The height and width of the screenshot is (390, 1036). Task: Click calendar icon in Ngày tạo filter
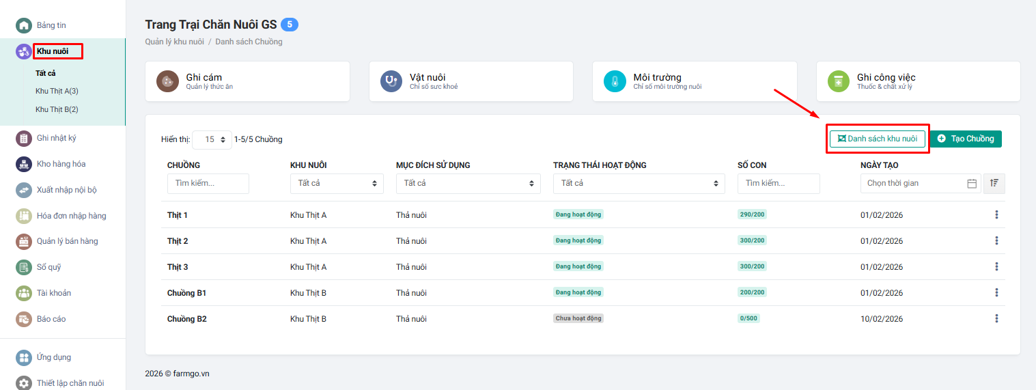coord(972,184)
